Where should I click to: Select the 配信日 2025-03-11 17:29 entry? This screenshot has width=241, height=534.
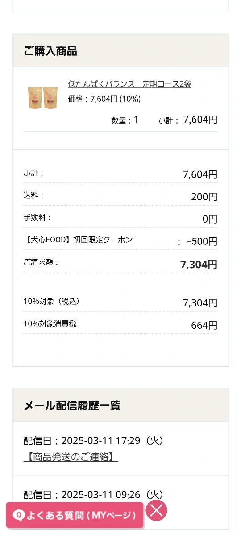tap(120, 448)
